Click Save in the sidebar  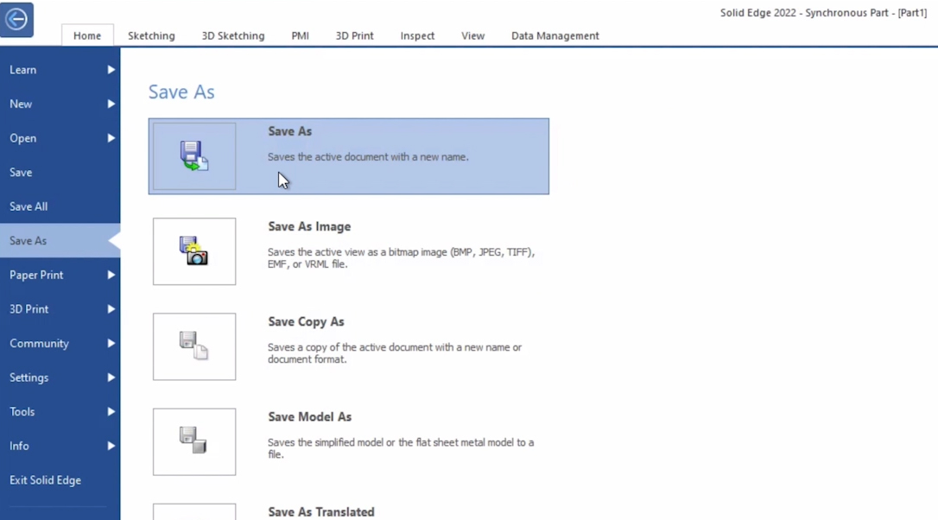point(60,173)
